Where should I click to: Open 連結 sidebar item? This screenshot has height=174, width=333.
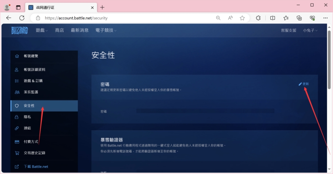44,128
